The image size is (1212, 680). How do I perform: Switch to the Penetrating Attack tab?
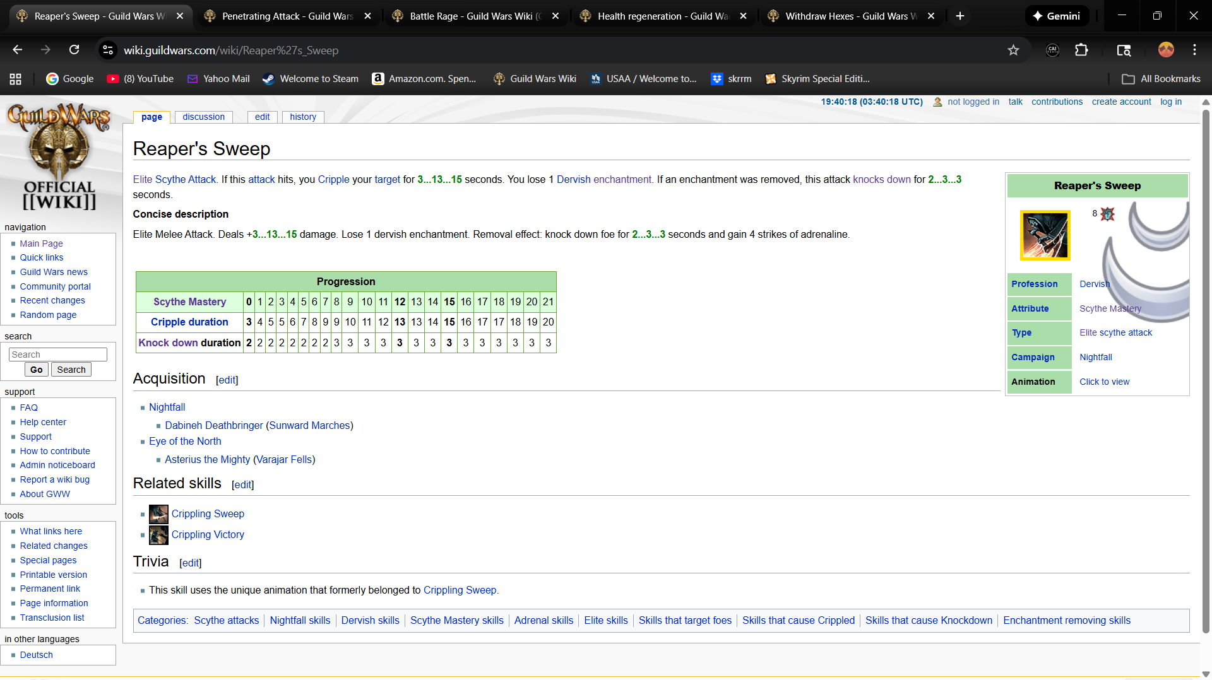click(x=287, y=16)
